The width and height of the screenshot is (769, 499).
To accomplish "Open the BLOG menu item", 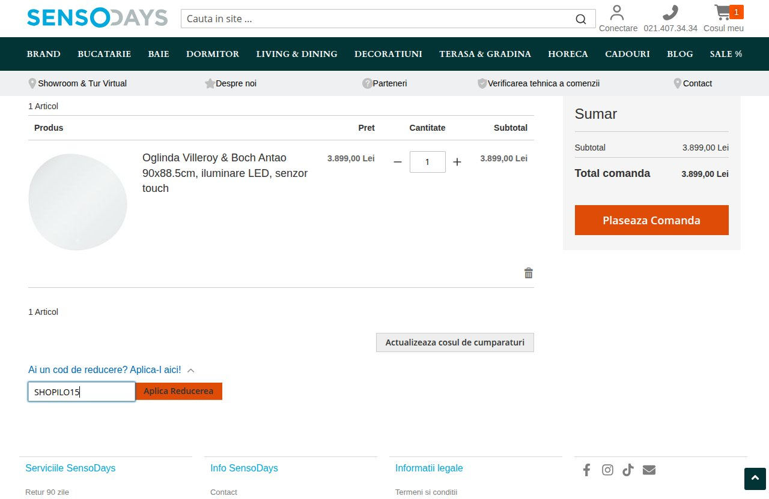I will coord(679,54).
